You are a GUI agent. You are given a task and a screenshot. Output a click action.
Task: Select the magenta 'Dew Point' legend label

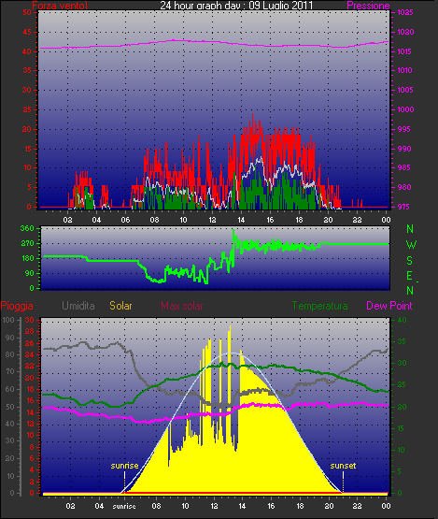point(389,306)
